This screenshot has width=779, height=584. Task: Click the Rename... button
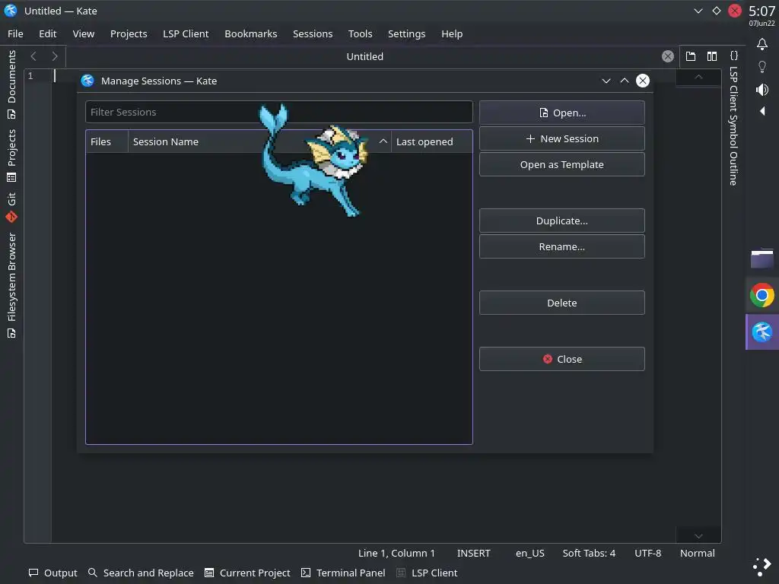(x=562, y=246)
